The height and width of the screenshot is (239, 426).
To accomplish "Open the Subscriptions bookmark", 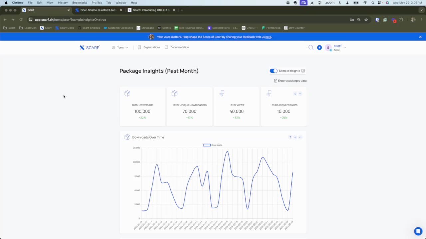I will (223, 28).
